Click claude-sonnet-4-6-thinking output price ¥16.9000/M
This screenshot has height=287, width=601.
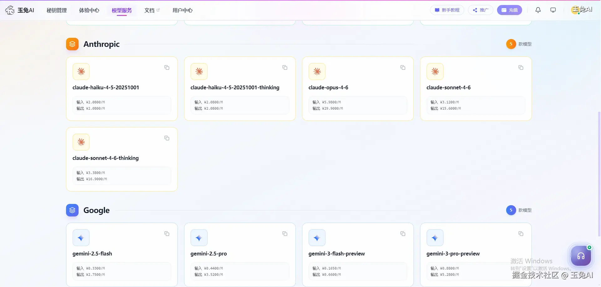pos(96,179)
